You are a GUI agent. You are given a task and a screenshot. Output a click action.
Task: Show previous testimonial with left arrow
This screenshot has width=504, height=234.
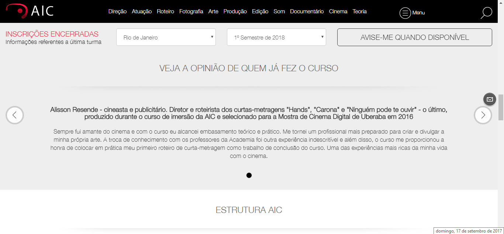click(x=15, y=115)
